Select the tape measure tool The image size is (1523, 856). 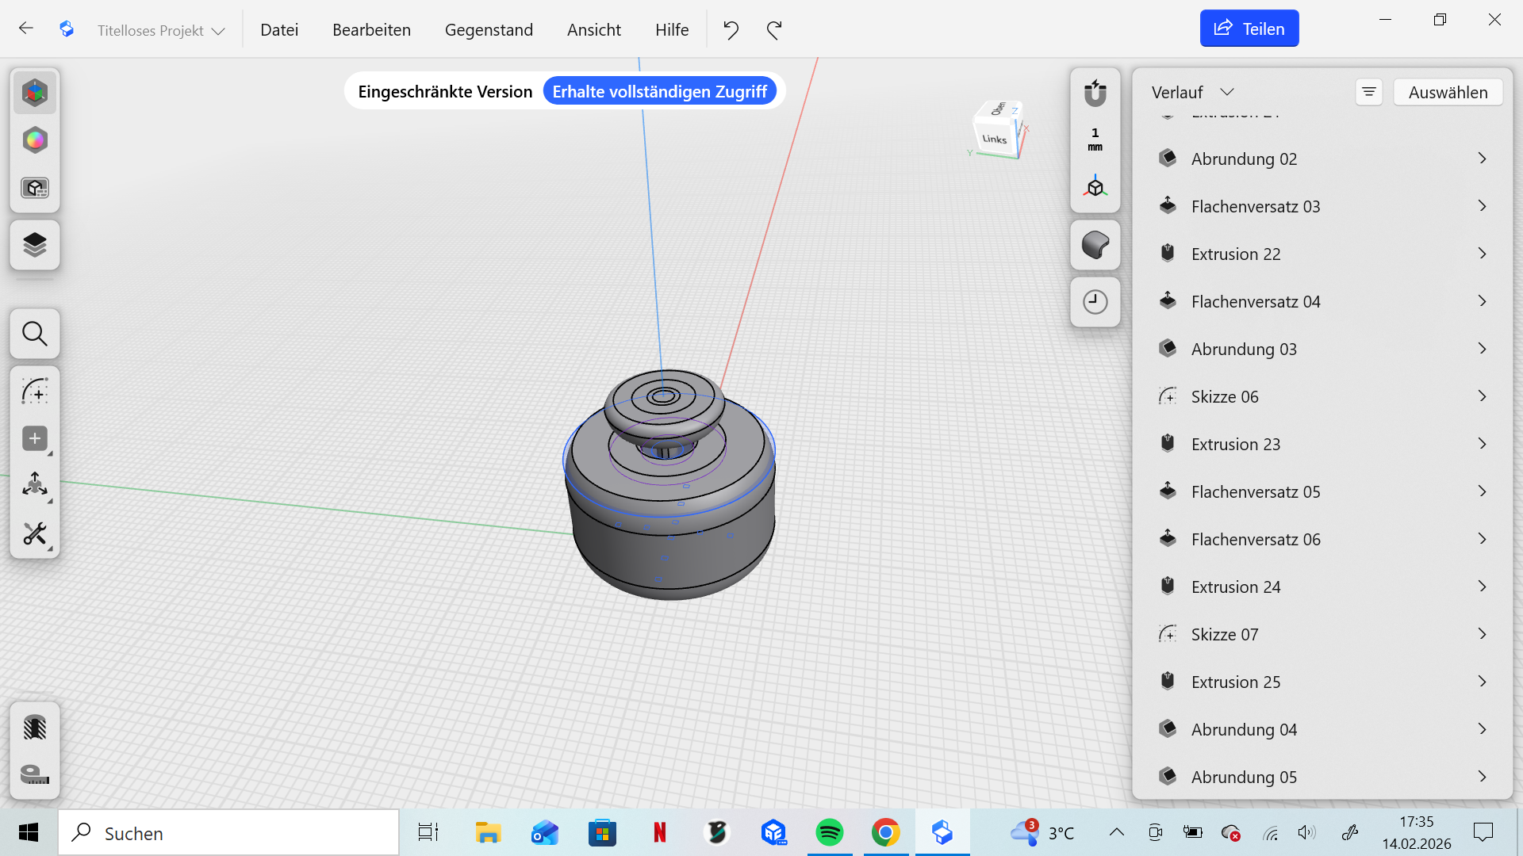pyautogui.click(x=35, y=774)
